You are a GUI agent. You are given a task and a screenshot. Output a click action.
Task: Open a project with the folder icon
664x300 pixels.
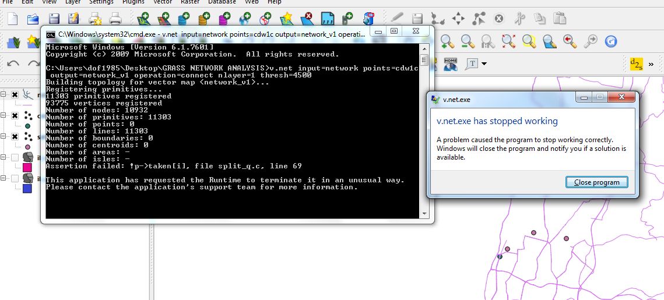(33, 19)
